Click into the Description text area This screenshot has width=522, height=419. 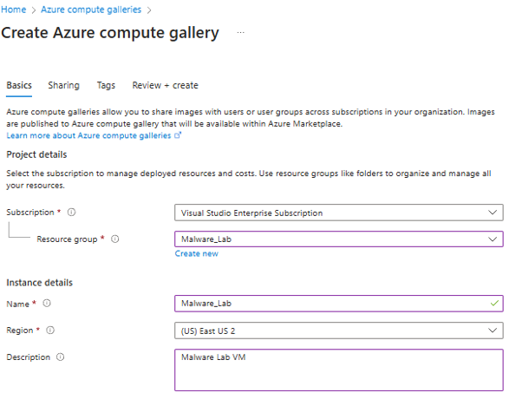tap(338, 370)
